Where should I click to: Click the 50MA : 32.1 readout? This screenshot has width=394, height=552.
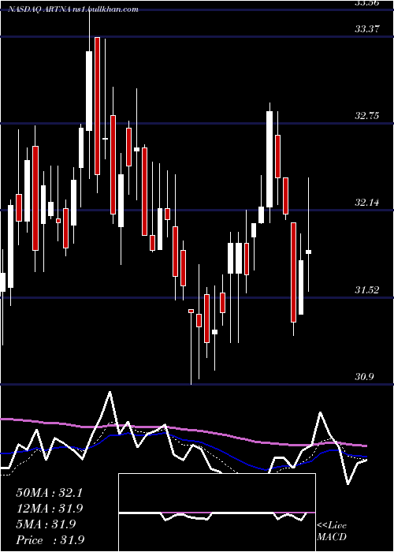coord(49,493)
